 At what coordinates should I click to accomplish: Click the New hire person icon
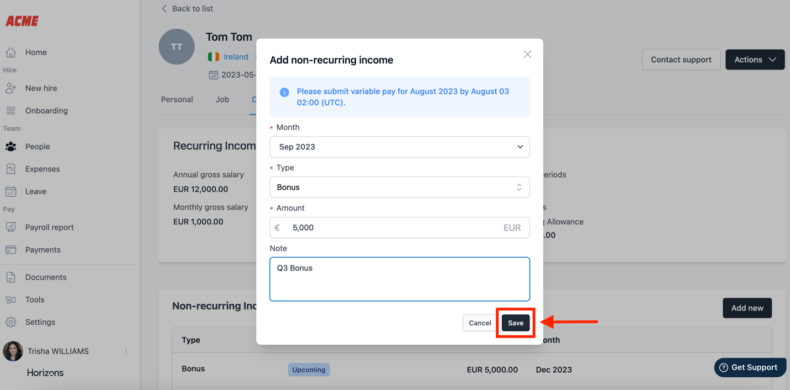(11, 89)
